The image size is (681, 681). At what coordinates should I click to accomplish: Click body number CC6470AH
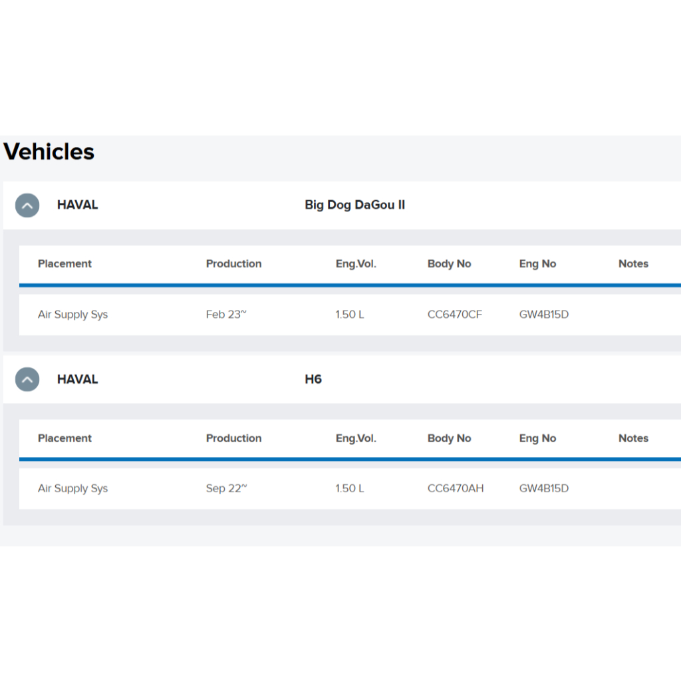click(456, 488)
